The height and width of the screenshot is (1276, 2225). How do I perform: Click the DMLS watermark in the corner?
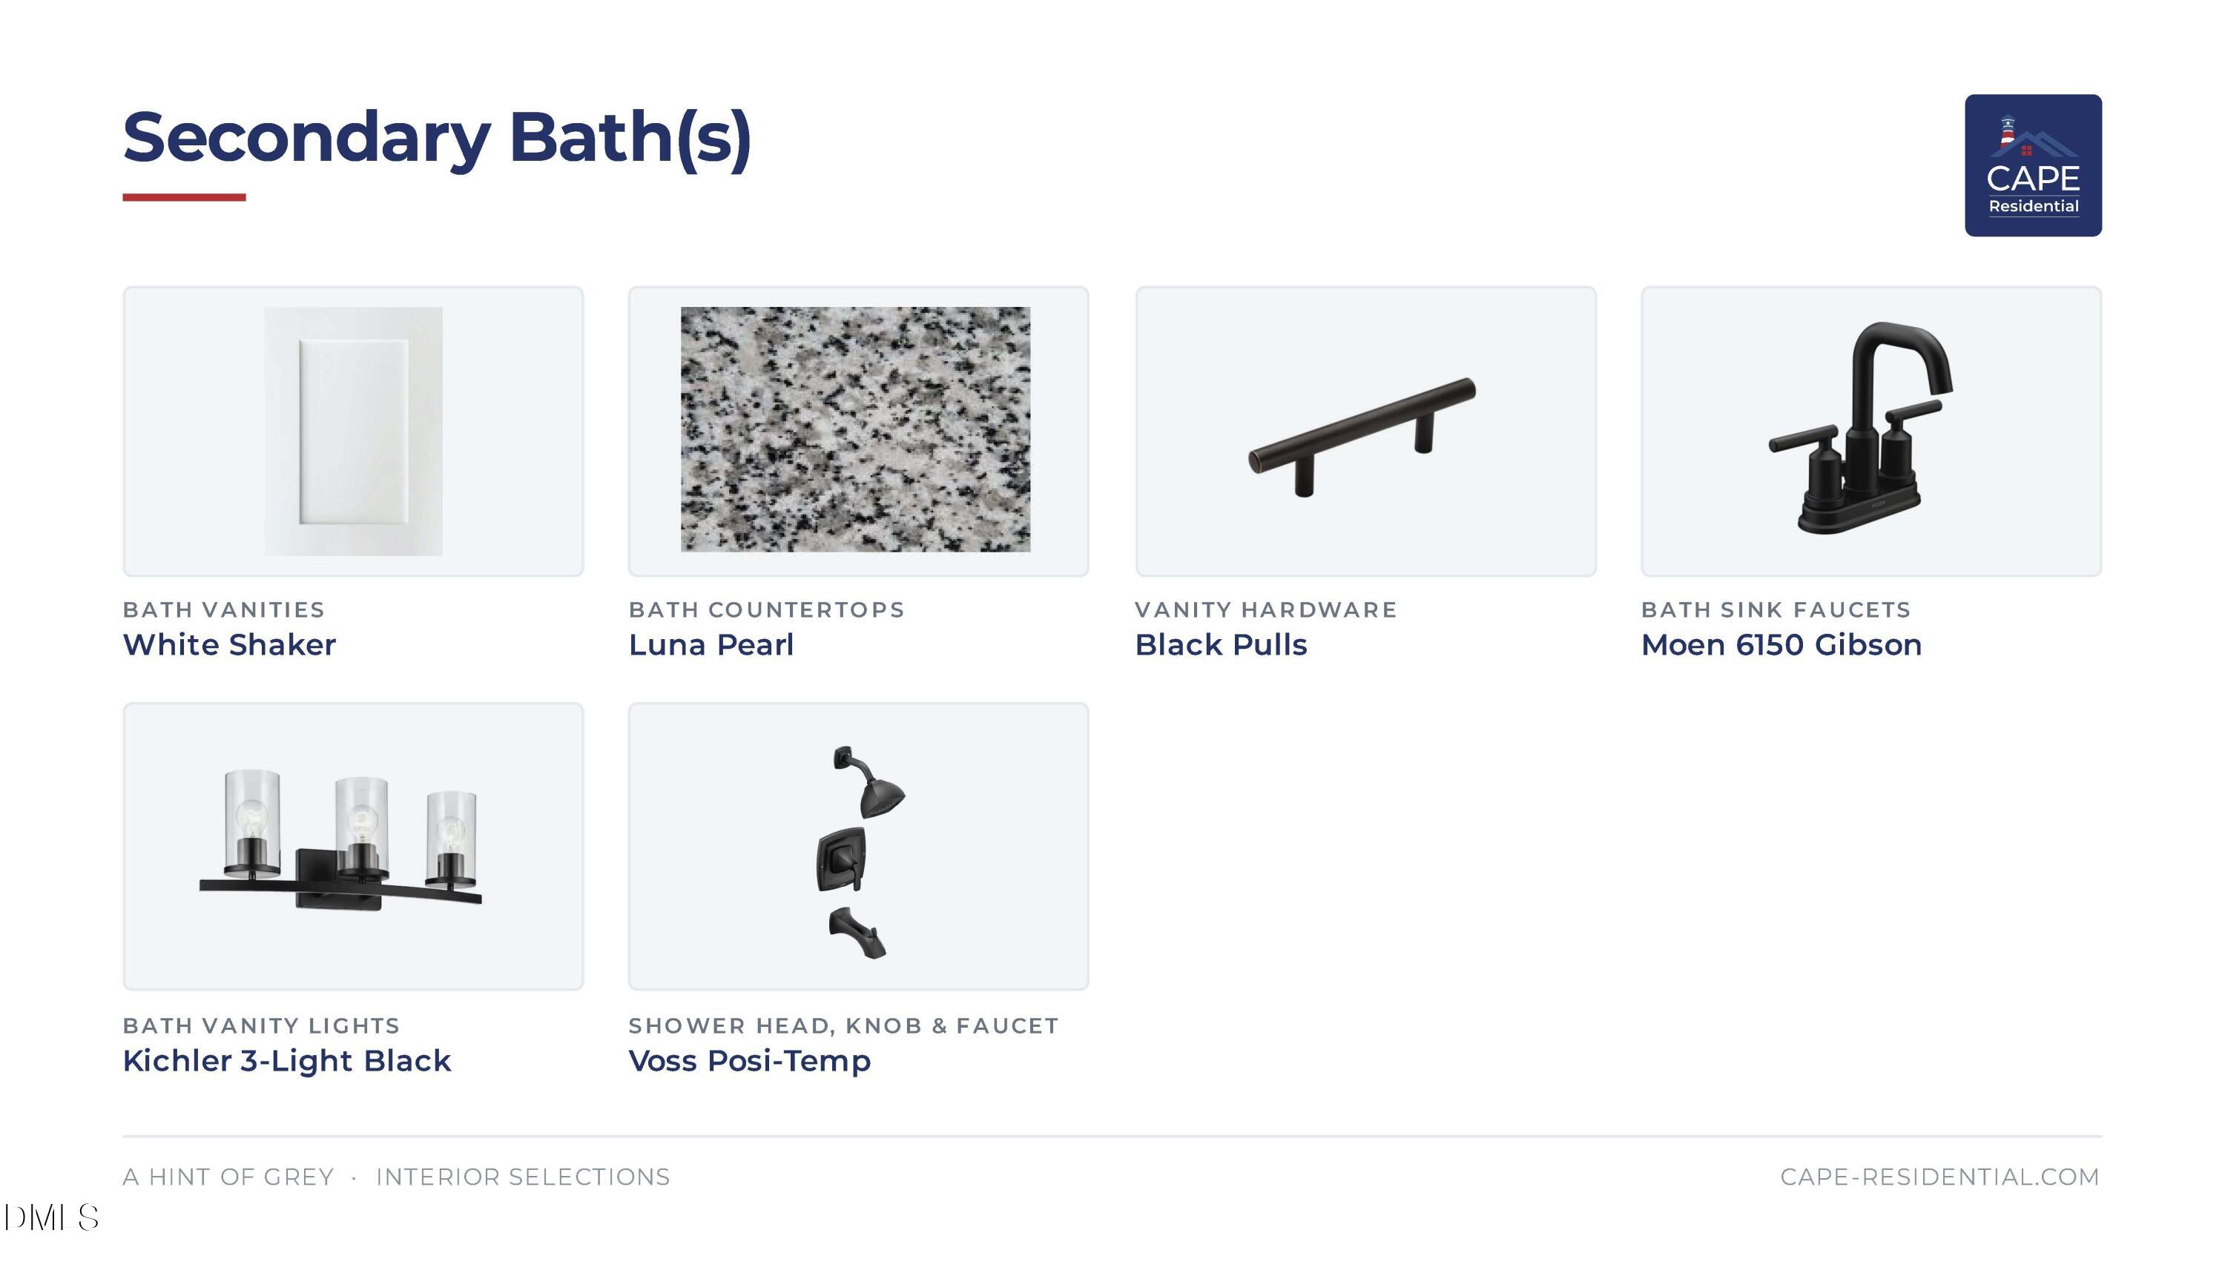[51, 1217]
